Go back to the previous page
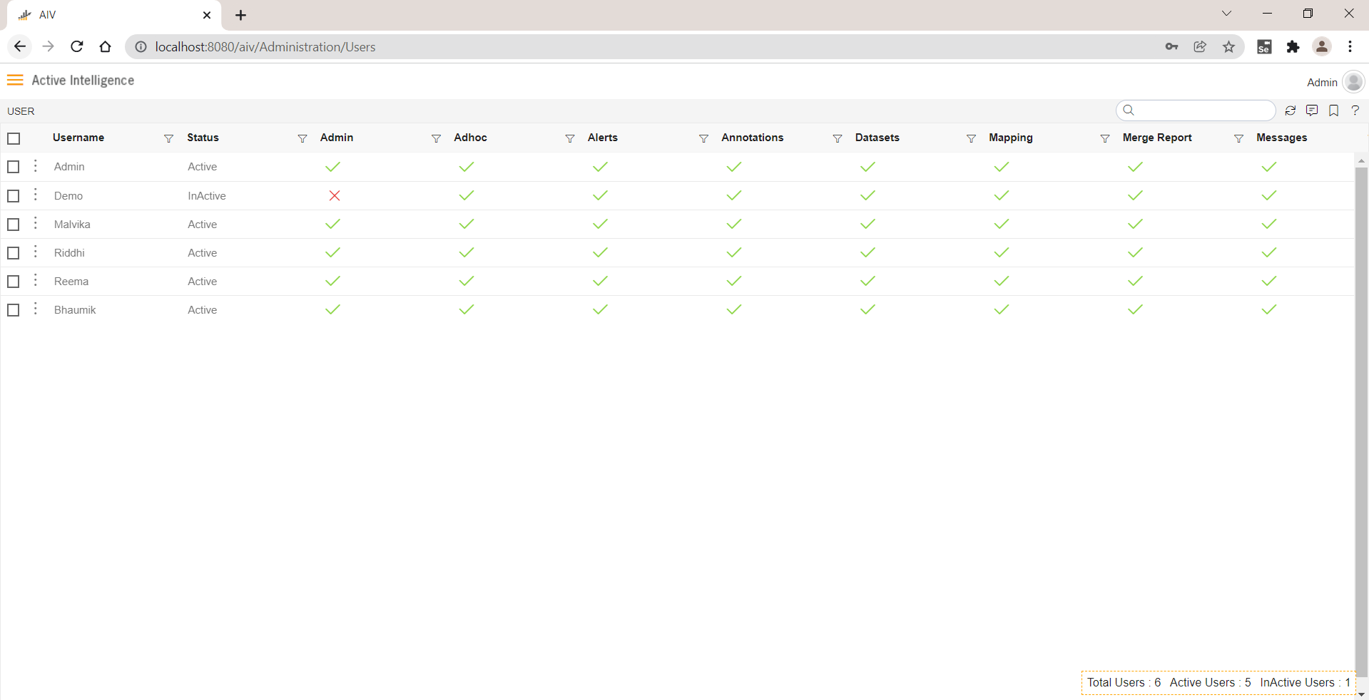This screenshot has width=1369, height=700. point(20,46)
